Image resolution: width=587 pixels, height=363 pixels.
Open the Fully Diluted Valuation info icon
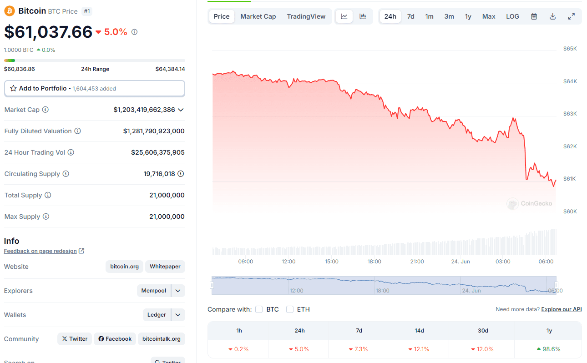click(x=78, y=131)
